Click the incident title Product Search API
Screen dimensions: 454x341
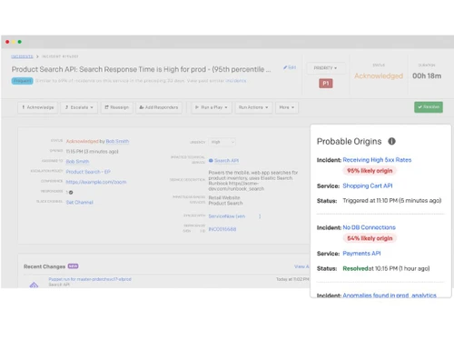point(142,69)
